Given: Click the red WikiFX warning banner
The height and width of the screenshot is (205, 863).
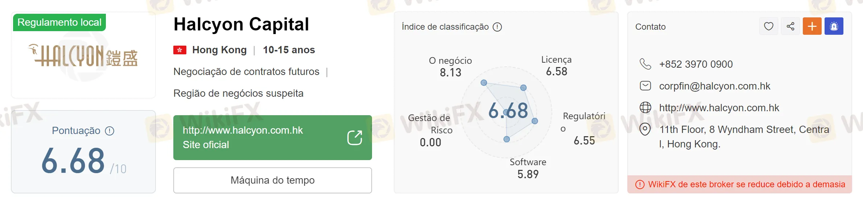Looking at the screenshot, I should (x=740, y=184).
